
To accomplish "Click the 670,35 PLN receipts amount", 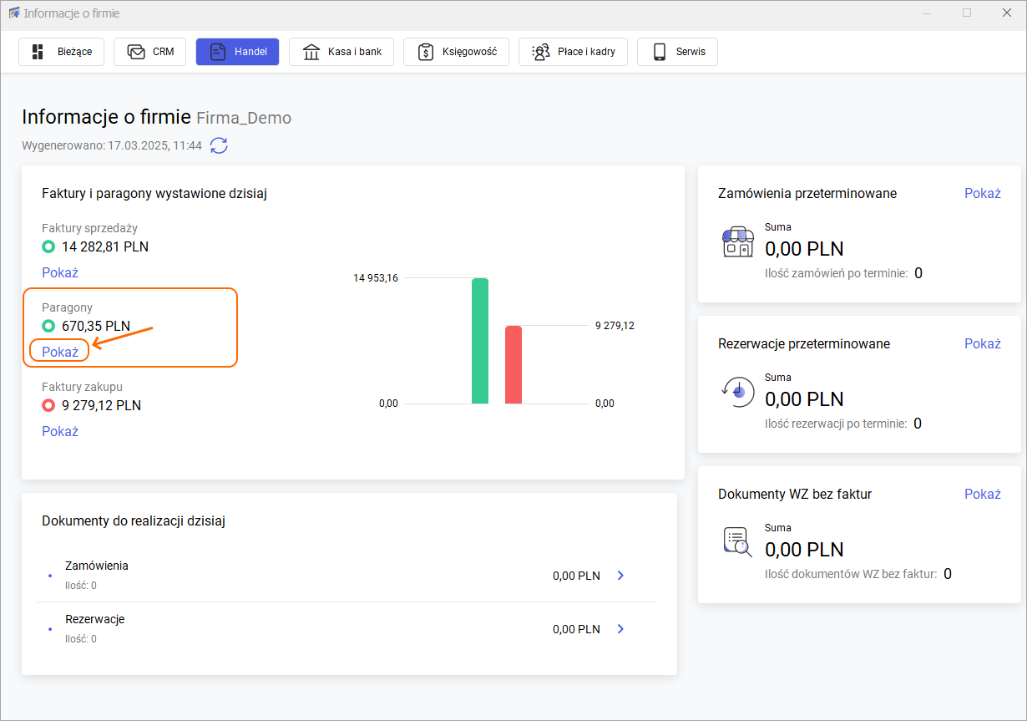I will pyautogui.click(x=96, y=326).
